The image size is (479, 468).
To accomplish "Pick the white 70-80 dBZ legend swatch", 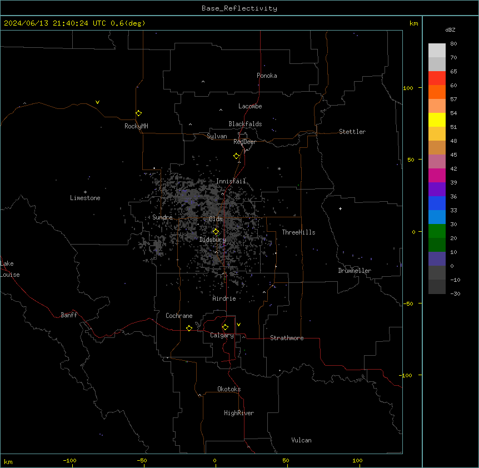I will point(437,51).
